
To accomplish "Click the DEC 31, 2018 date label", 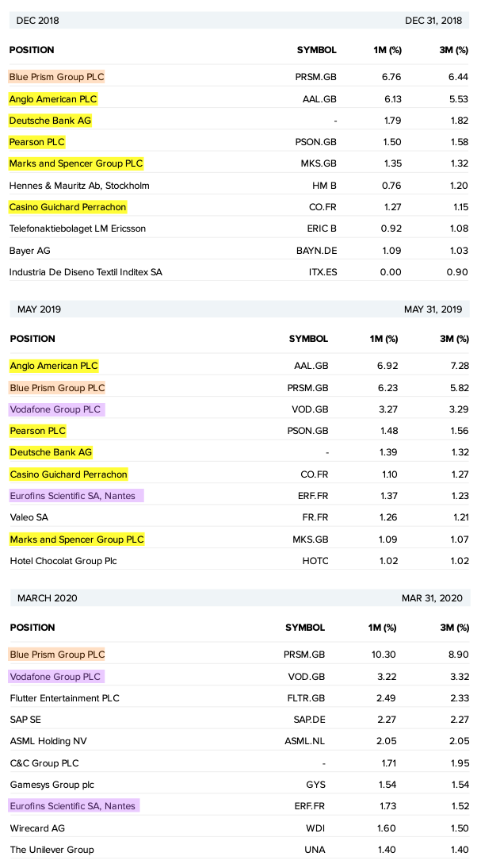I will 433,21.
